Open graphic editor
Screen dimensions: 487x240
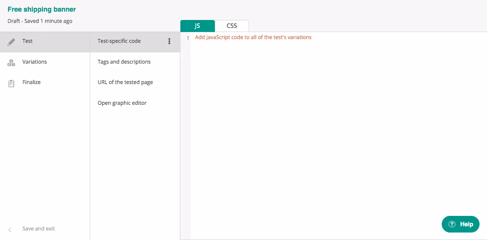122,103
